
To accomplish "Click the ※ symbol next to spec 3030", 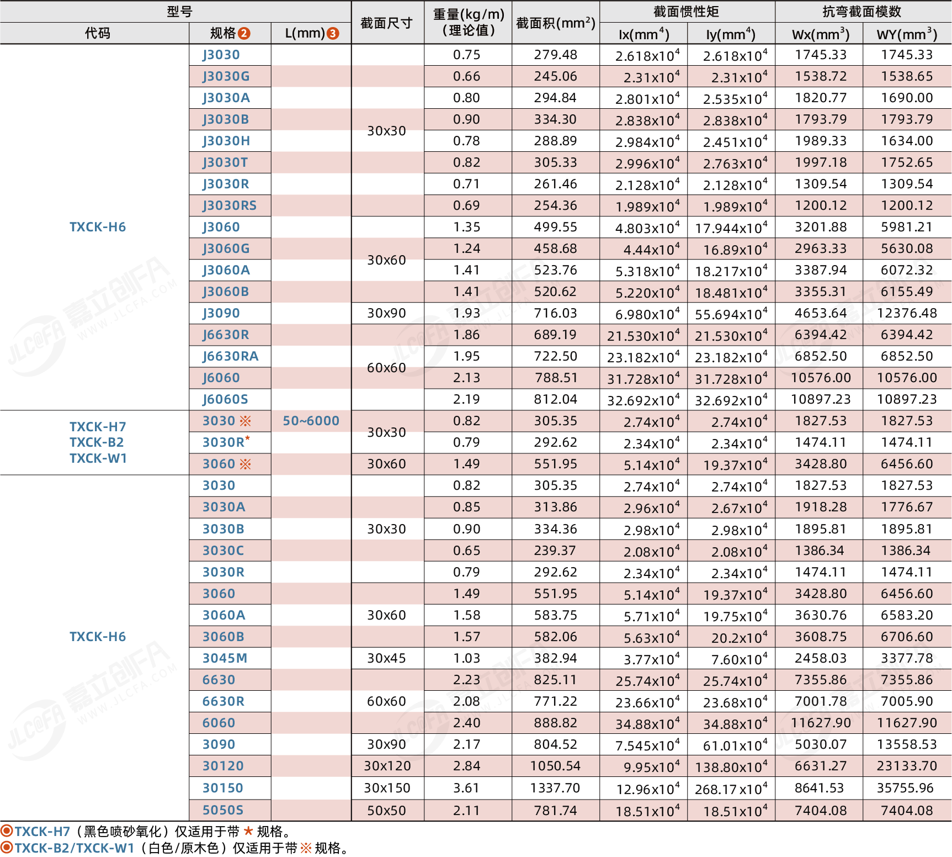I will coord(245,421).
